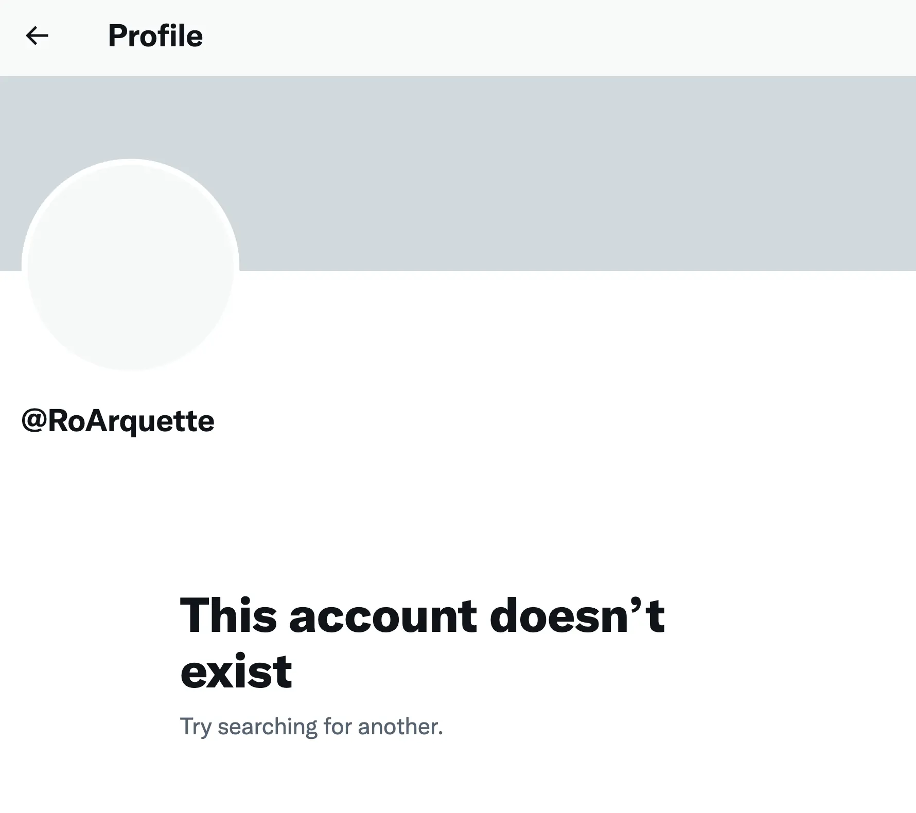This screenshot has width=916, height=813.
Task: Click the back arrow icon
Action: [x=37, y=36]
